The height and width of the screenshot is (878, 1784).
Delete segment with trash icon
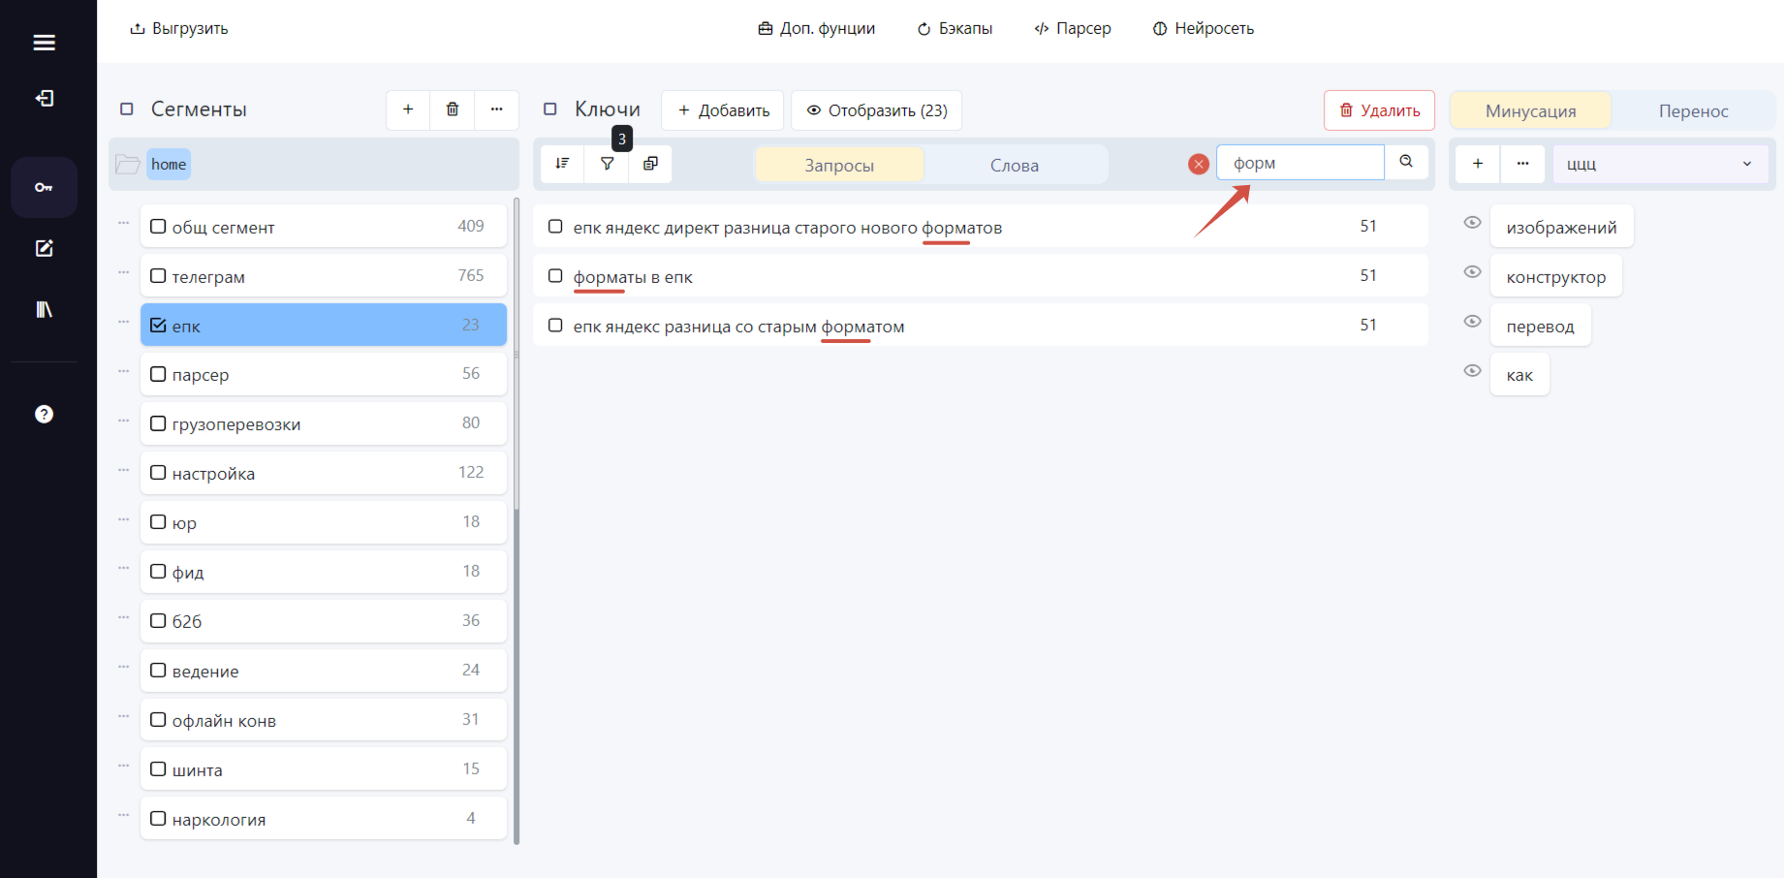(x=453, y=110)
